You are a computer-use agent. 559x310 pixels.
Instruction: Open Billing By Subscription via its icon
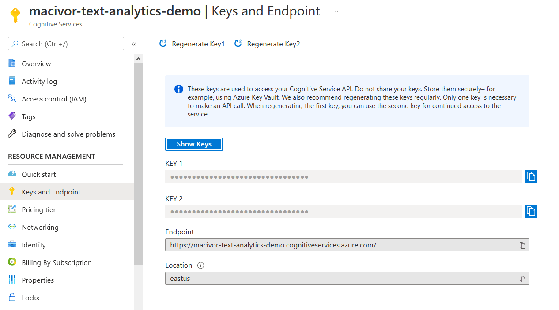(12, 262)
